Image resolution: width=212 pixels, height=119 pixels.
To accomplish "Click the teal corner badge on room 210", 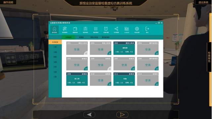I will pos(110,84).
